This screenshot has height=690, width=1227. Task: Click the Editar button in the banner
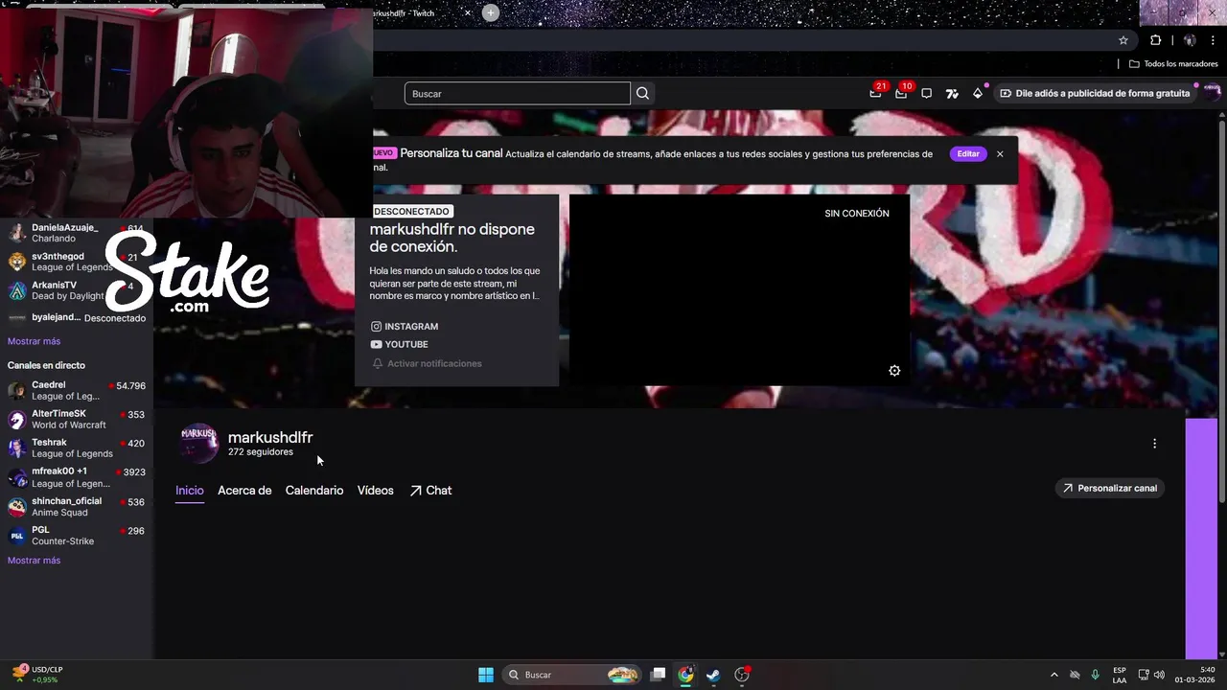click(968, 153)
